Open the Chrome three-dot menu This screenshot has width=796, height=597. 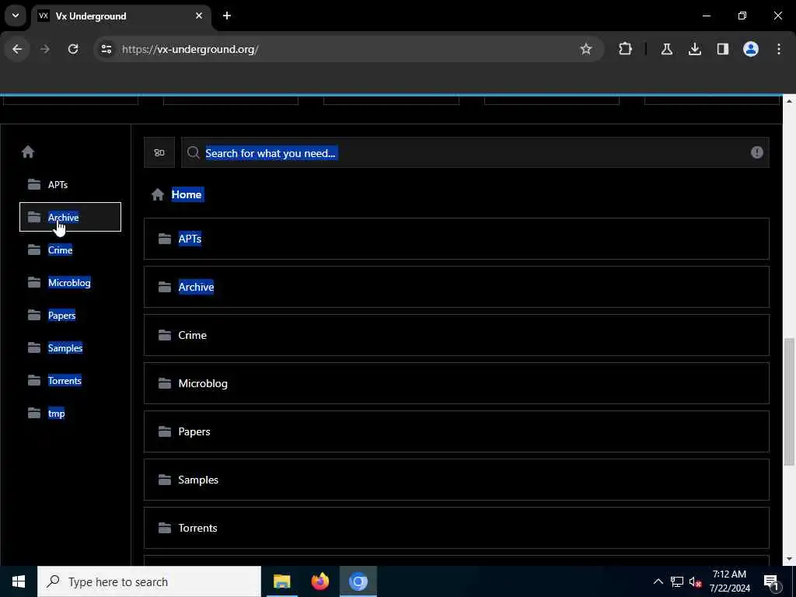[779, 49]
